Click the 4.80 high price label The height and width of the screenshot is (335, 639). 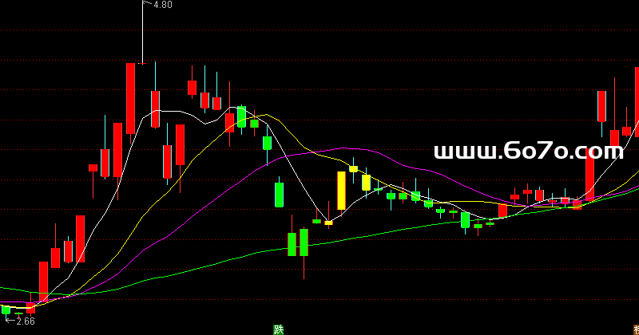[x=162, y=5]
